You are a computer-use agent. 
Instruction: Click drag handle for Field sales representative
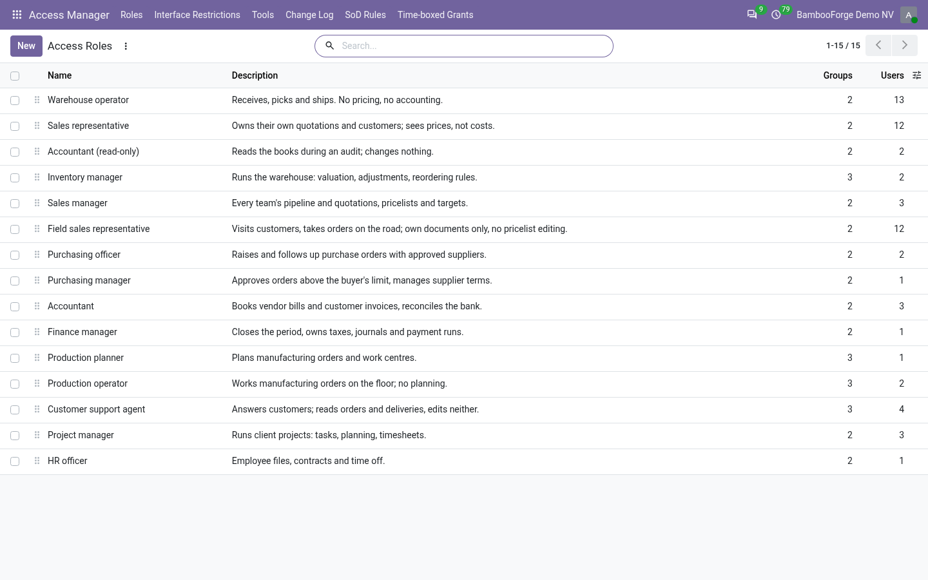37,229
